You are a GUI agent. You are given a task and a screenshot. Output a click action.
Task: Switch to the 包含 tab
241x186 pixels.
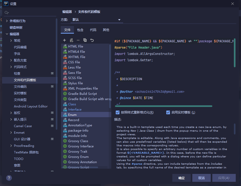80,30
